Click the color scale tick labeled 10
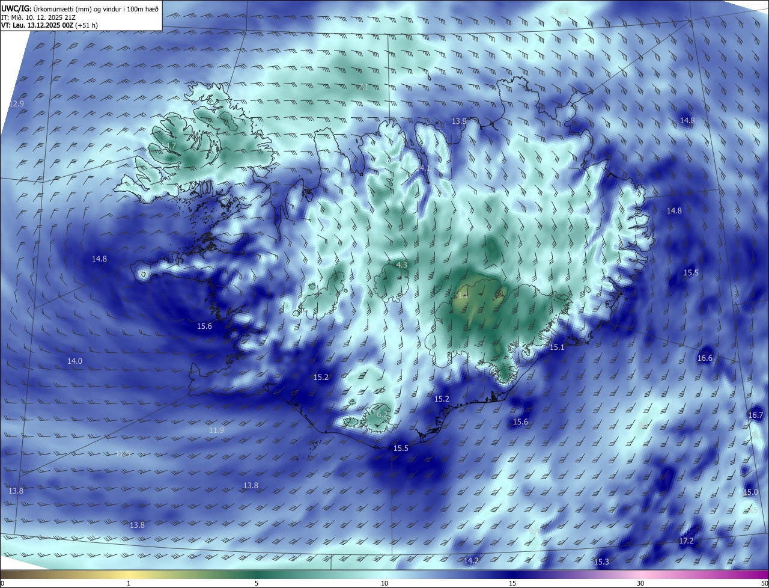The image size is (769, 588). [x=384, y=584]
